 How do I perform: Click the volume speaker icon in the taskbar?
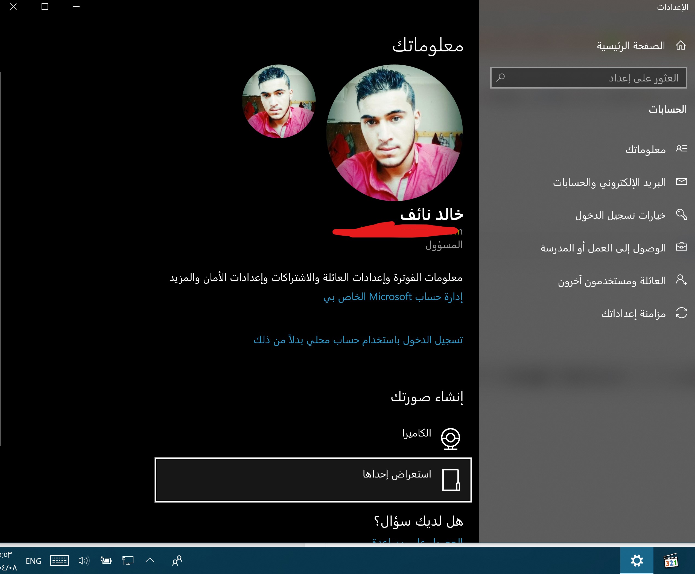point(84,560)
